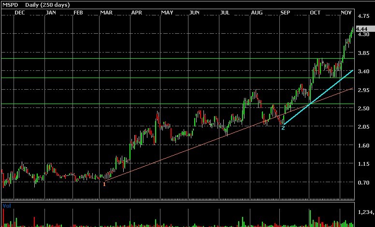This screenshot has width=375, height=227.
Task: Click the current price tag 4.44
Action: tap(365, 29)
